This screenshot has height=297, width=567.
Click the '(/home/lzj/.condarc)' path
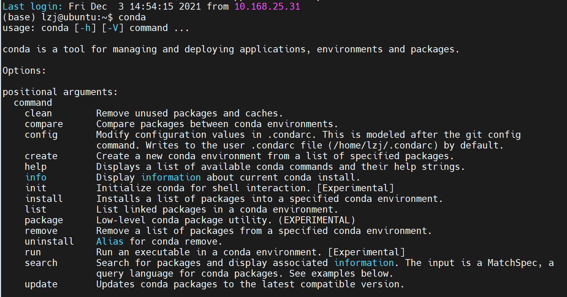[383, 145]
